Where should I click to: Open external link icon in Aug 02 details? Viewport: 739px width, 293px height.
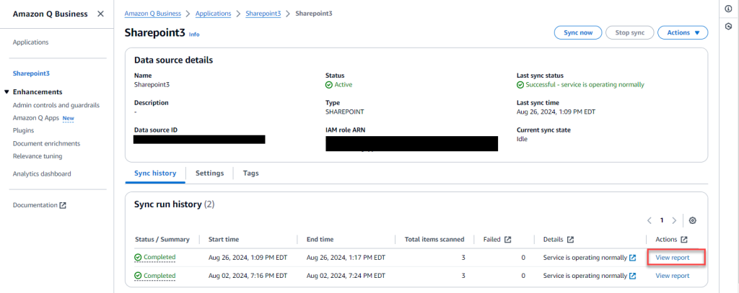pyautogui.click(x=633, y=276)
